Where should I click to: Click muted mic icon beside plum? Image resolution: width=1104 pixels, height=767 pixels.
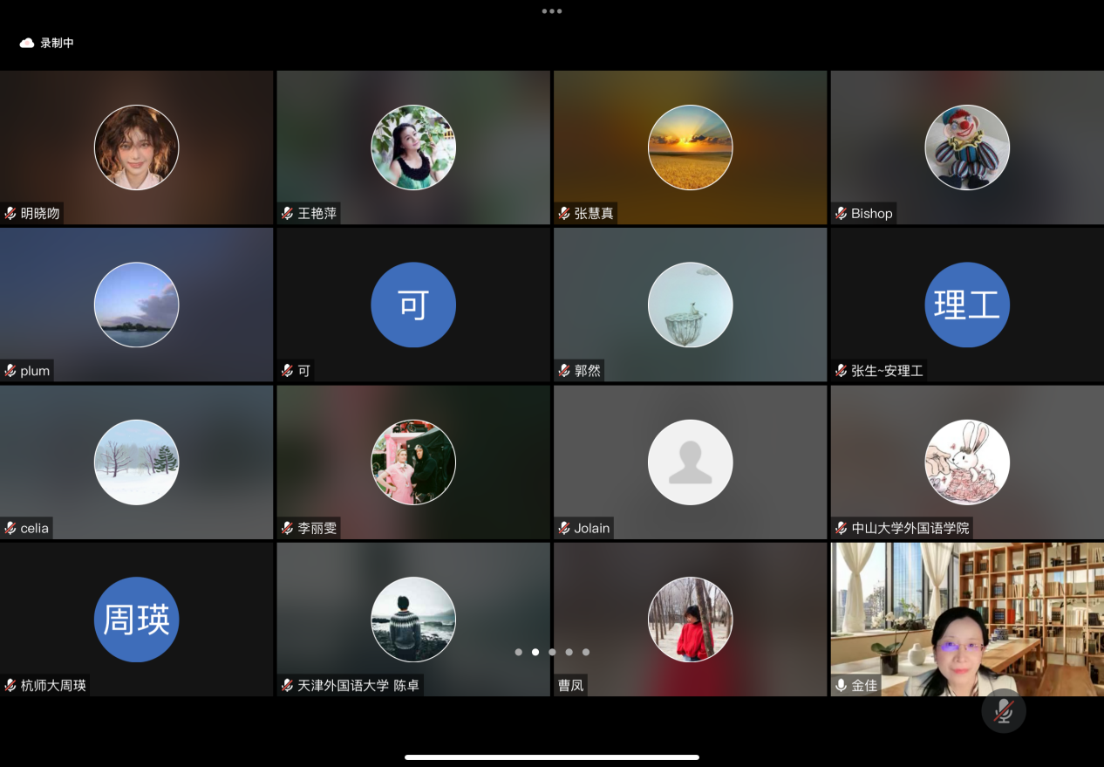tap(10, 371)
